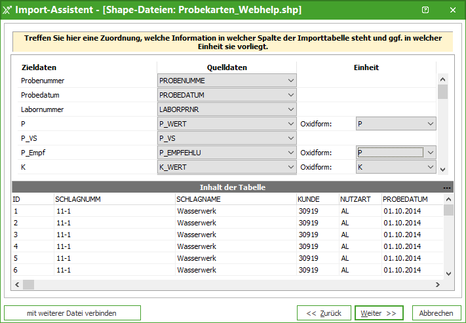Open table options ellipsis menu

click(447, 187)
